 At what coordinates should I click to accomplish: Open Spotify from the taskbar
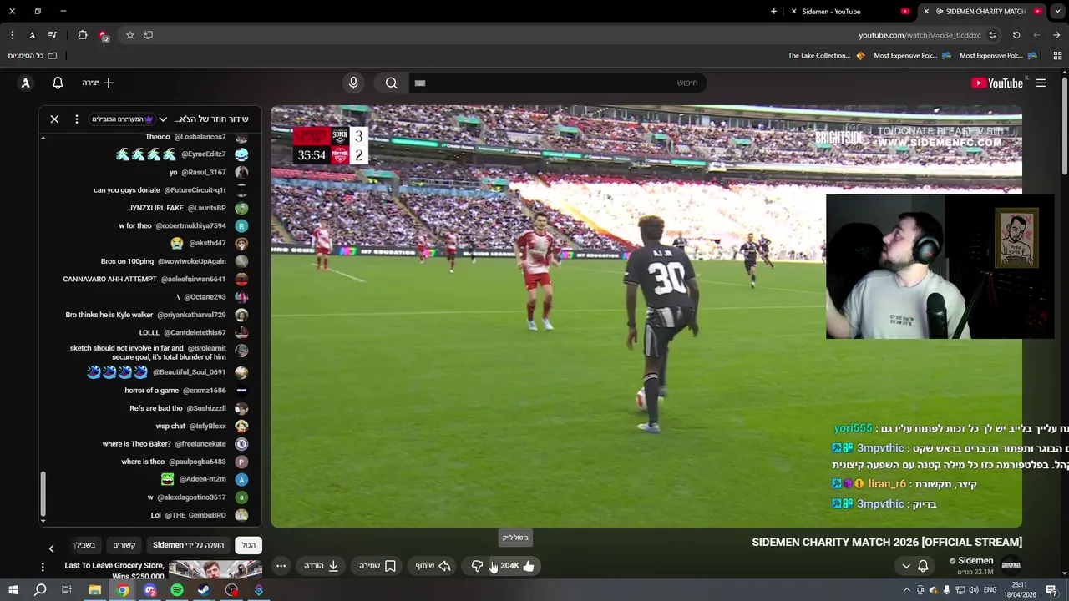(177, 590)
